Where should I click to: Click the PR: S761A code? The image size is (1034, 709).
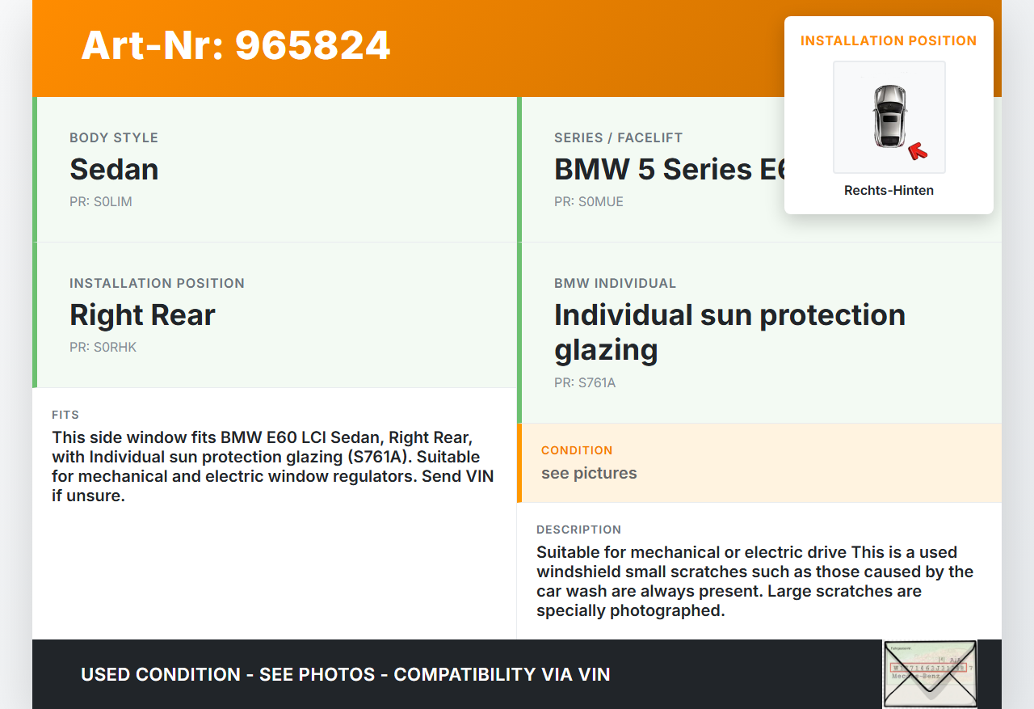point(585,382)
